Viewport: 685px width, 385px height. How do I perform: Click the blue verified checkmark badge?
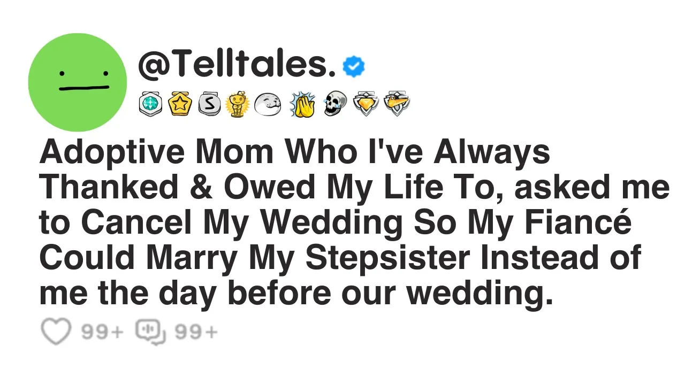[x=353, y=66]
